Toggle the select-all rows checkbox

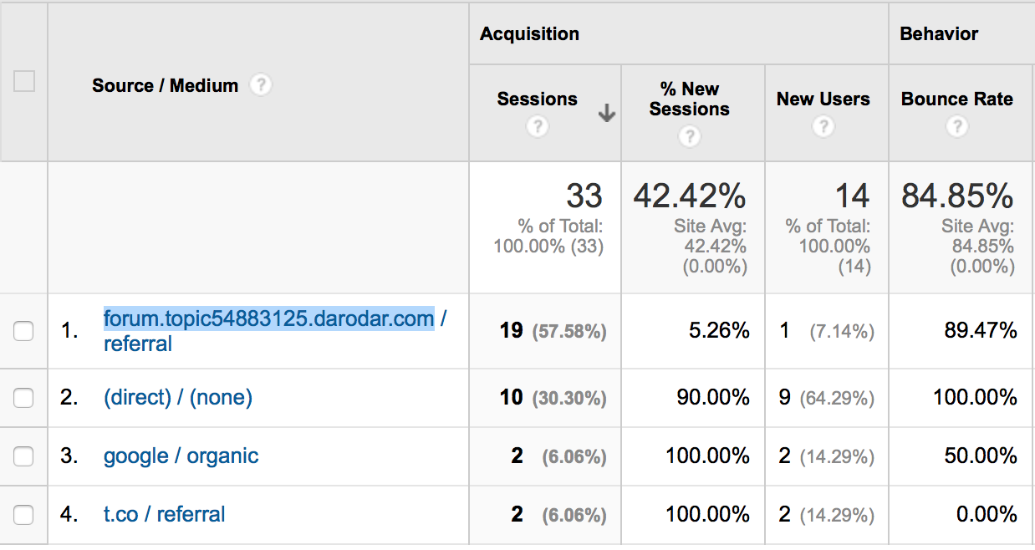click(24, 81)
